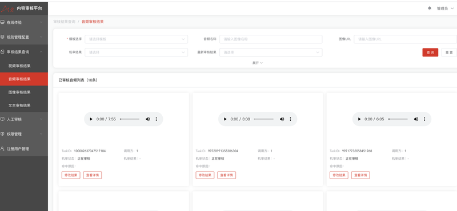The width and height of the screenshot is (457, 211).
Task: Open 注册用户管理 in sidebar
Action: click(x=24, y=149)
